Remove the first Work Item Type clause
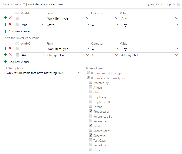Image resolution: width=182 pixels, height=154 pixels. click(x=10, y=18)
